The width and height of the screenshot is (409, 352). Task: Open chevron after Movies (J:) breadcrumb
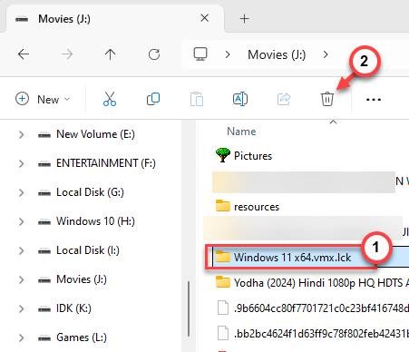coord(326,54)
